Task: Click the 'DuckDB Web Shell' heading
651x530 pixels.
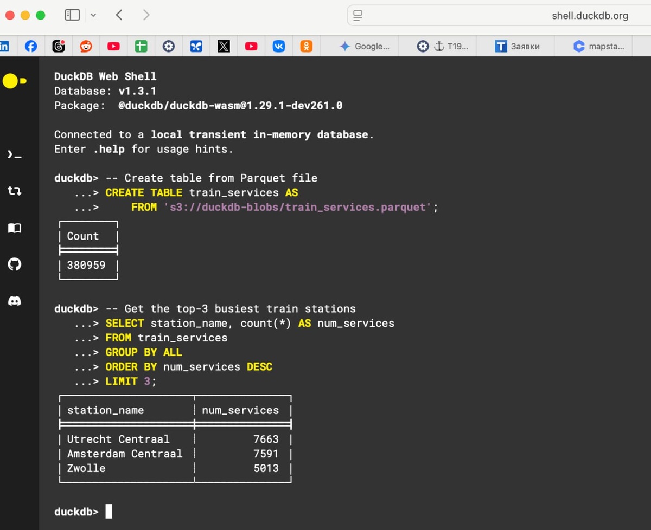Action: pyautogui.click(x=105, y=77)
